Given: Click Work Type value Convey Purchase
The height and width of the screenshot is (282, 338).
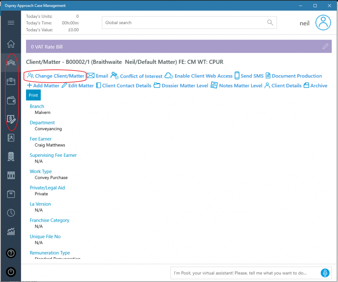Looking at the screenshot, I should click(x=51, y=178).
